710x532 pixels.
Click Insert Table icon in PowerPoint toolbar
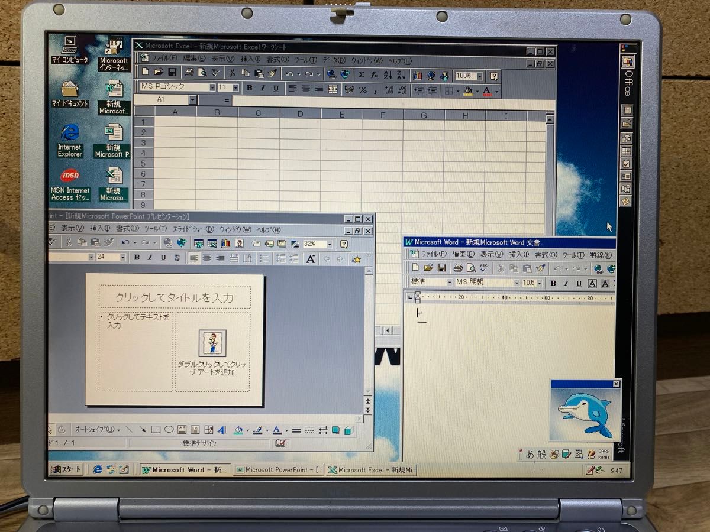click(x=199, y=243)
